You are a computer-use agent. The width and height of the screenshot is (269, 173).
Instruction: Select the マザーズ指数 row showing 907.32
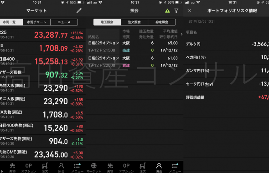(43, 75)
